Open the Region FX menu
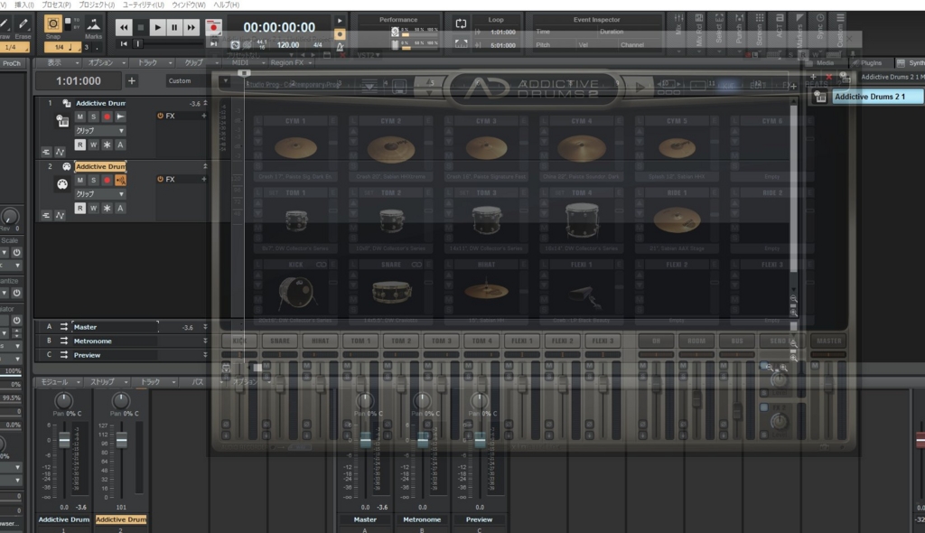The height and width of the screenshot is (533, 925). pyautogui.click(x=292, y=62)
